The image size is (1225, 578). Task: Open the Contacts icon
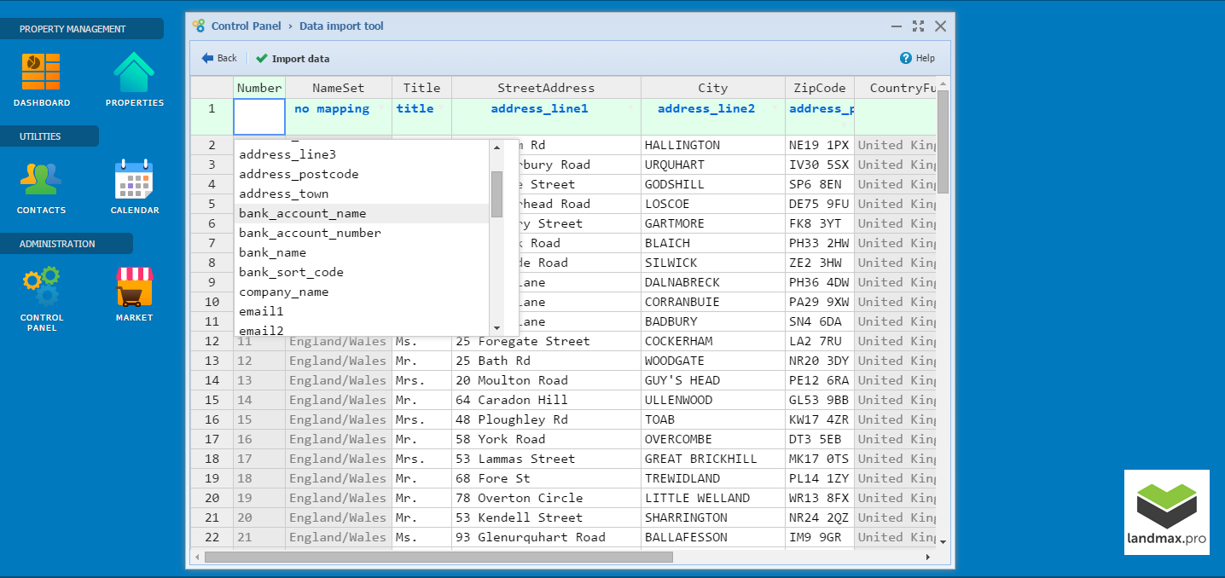[x=41, y=180]
